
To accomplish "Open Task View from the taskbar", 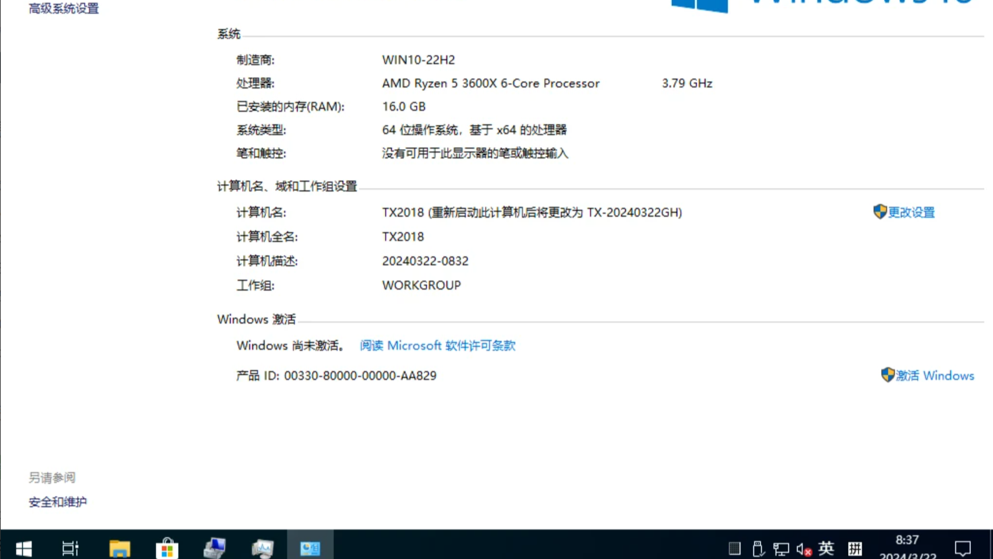I will pyautogui.click(x=69, y=547).
